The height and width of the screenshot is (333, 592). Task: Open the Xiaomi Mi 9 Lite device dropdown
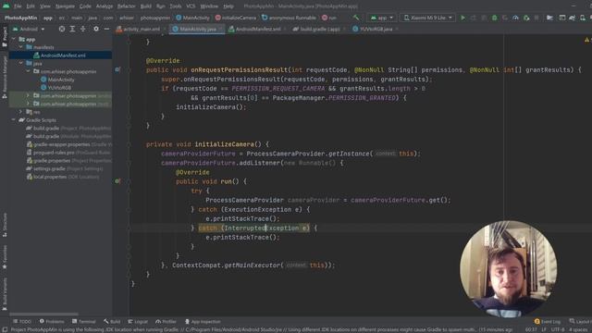427,18
